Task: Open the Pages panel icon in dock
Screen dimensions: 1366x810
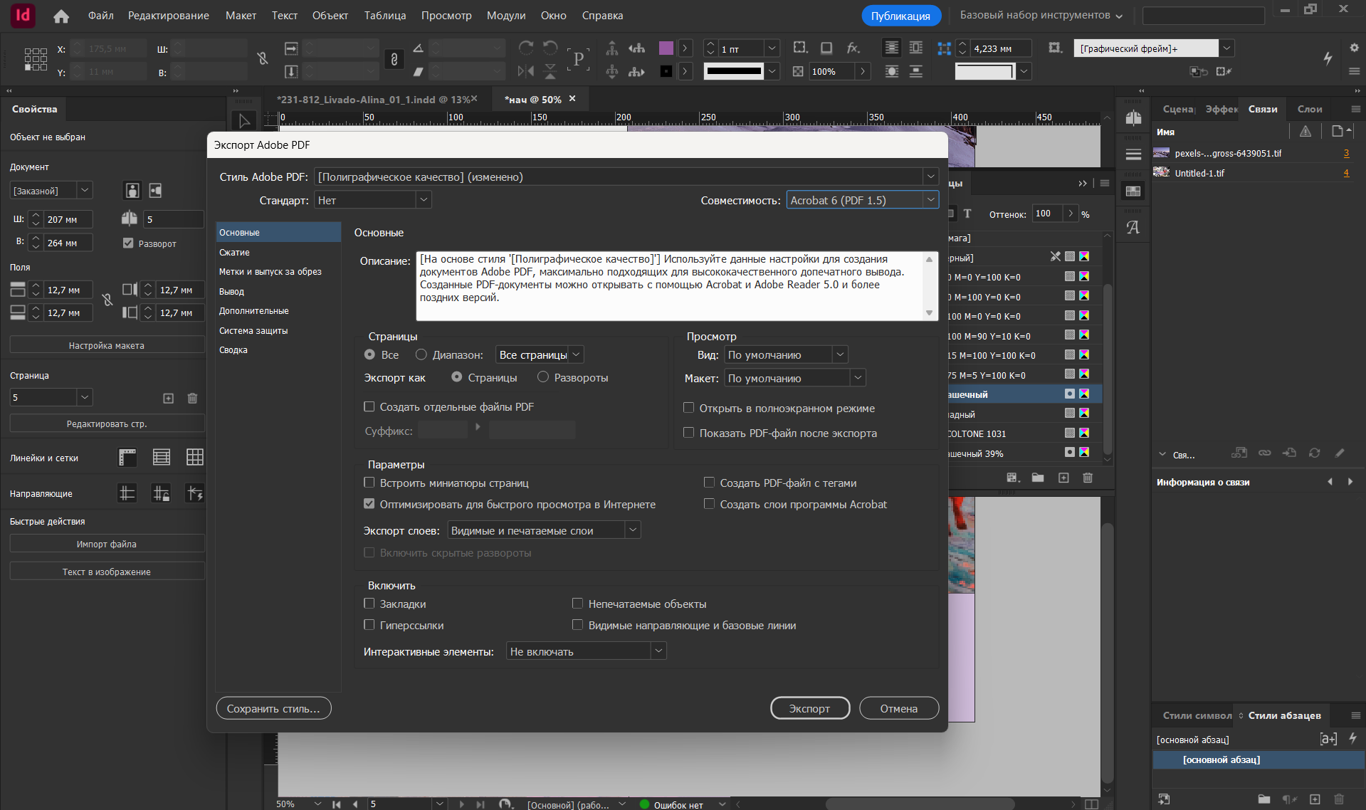Action: [1133, 119]
